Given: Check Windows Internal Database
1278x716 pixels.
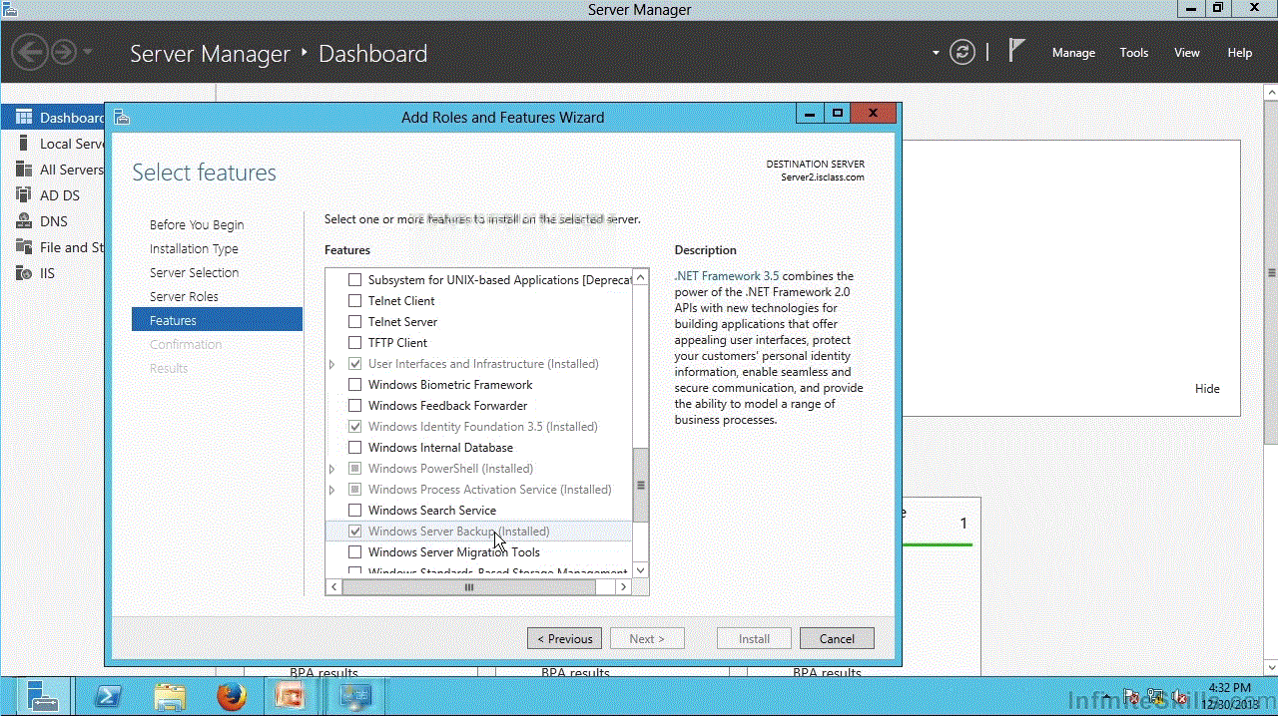Looking at the screenshot, I should 354,448.
